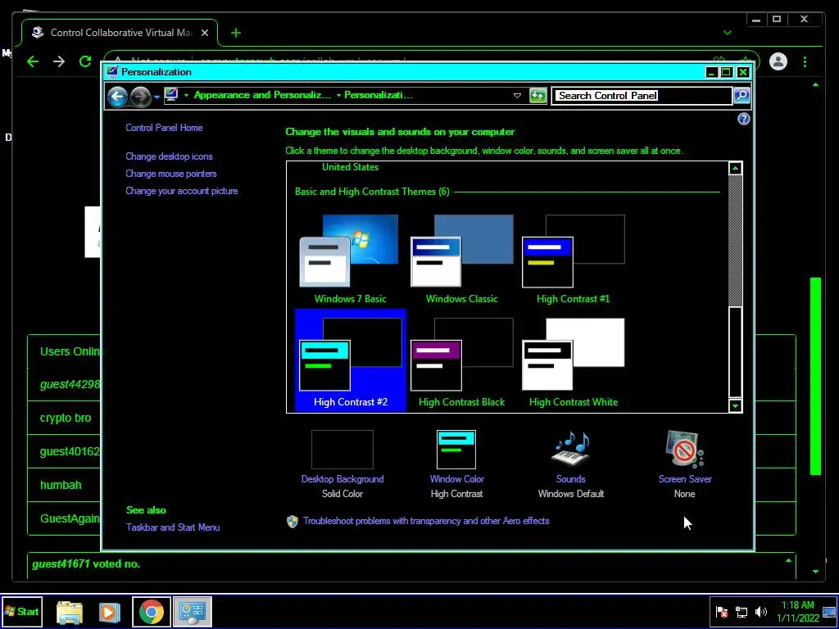839x629 pixels.
Task: Reload the Chrome page
Action: pos(85,61)
